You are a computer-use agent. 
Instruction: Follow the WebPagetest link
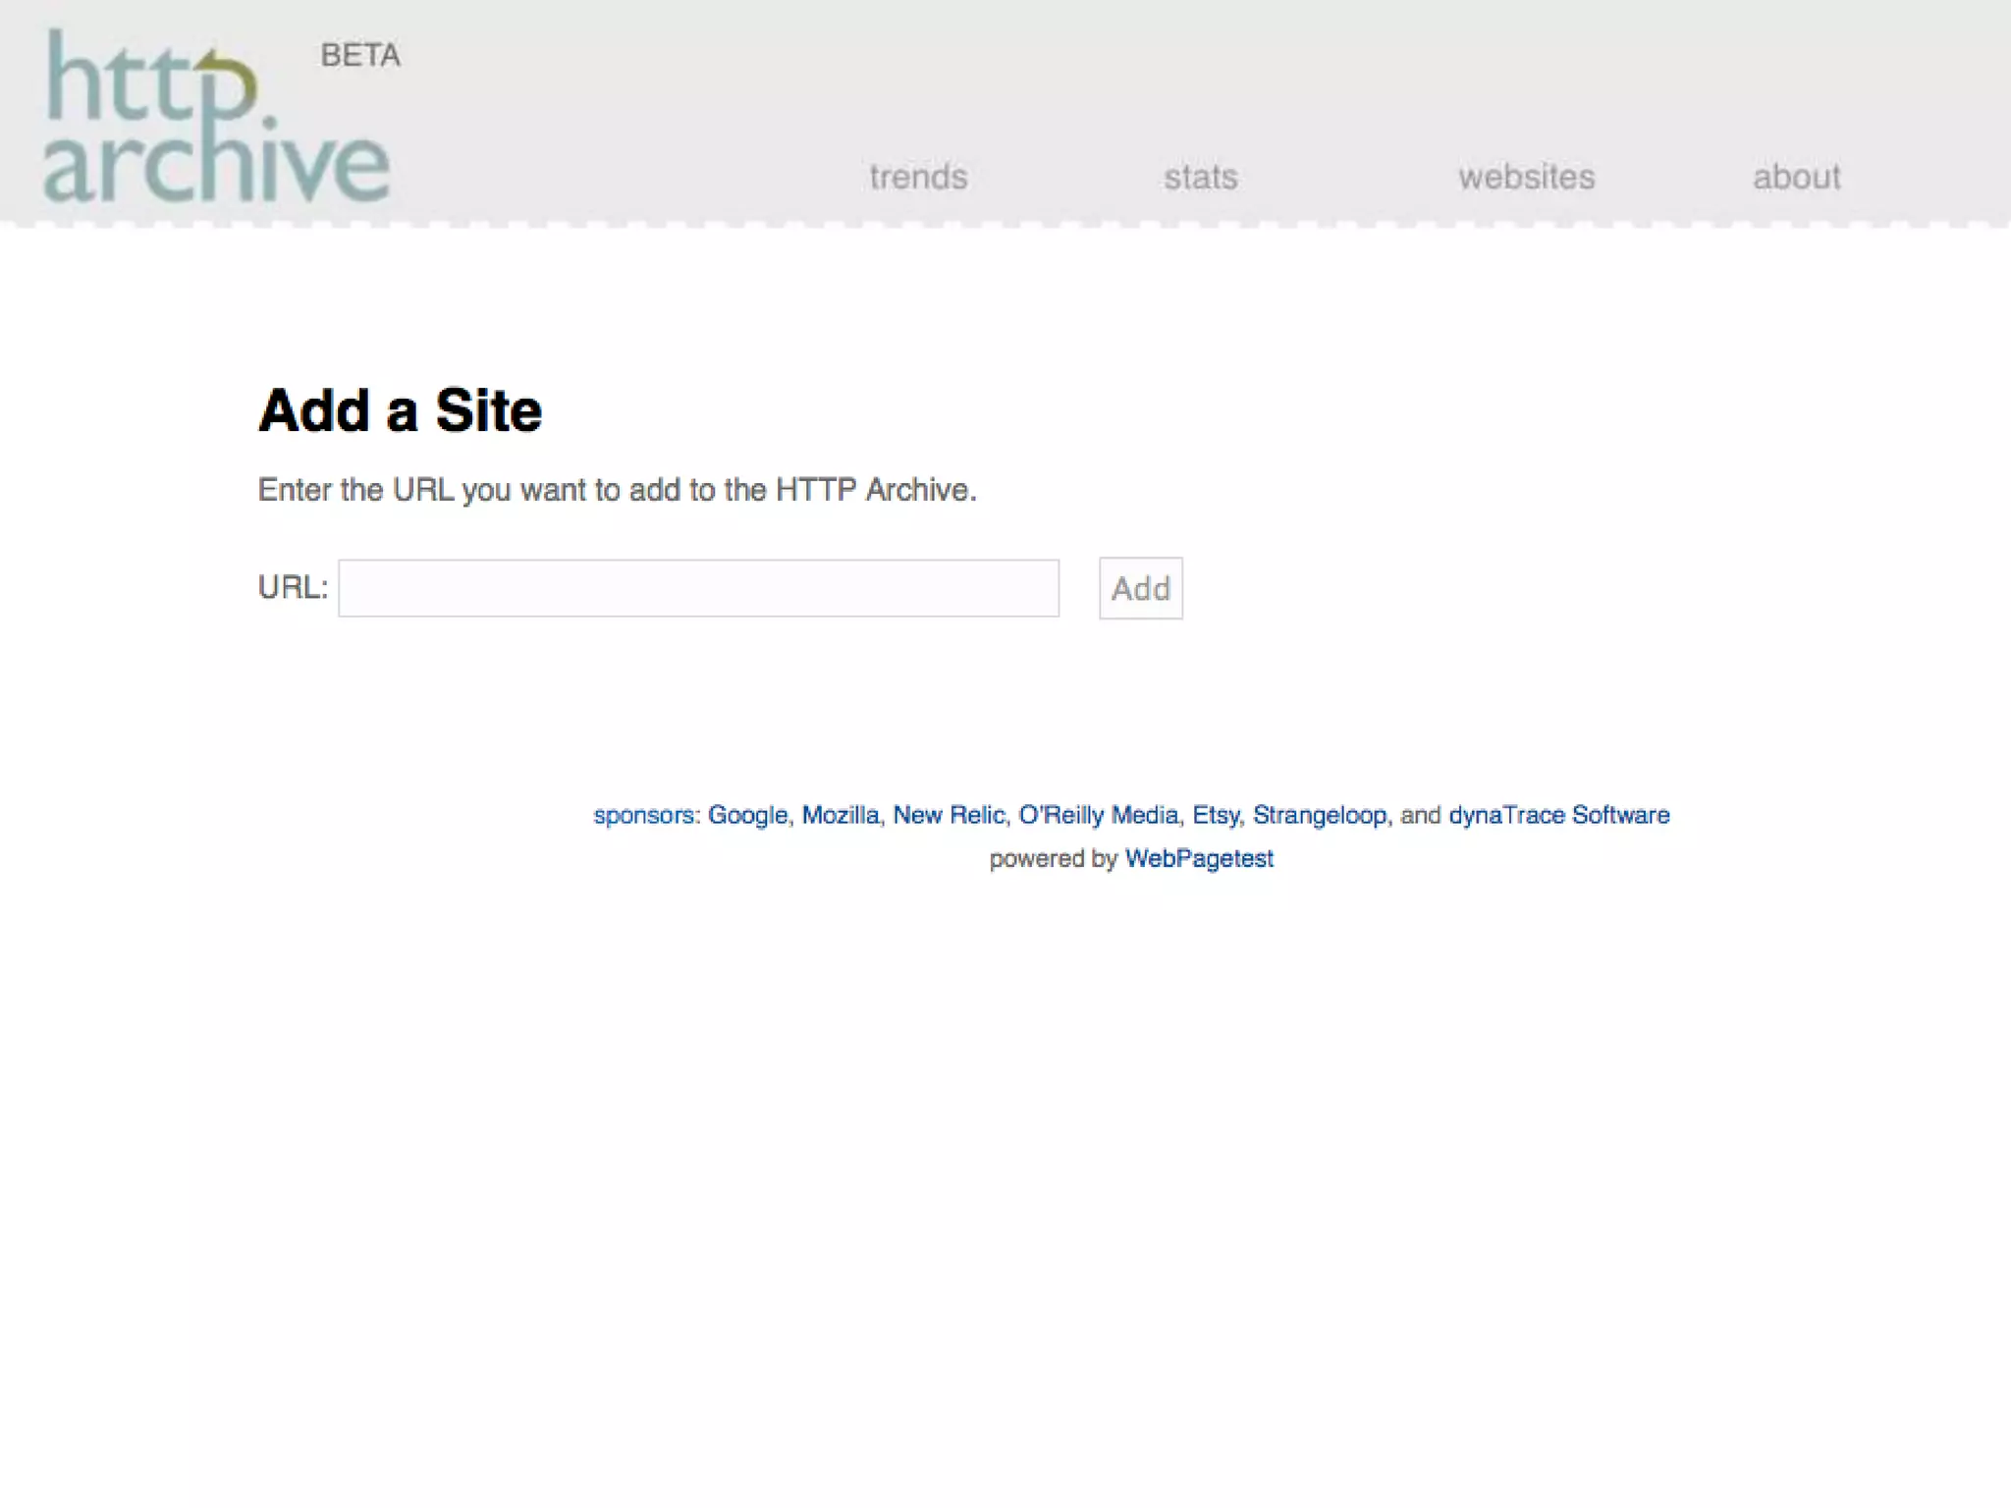(1198, 858)
